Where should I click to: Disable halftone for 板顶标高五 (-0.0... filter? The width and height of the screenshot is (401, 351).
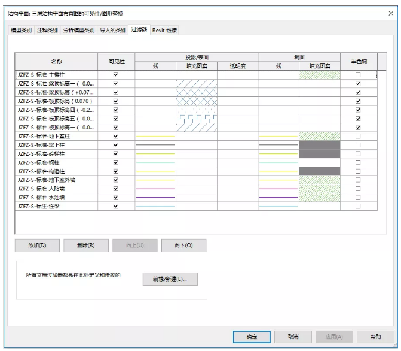[x=358, y=119]
